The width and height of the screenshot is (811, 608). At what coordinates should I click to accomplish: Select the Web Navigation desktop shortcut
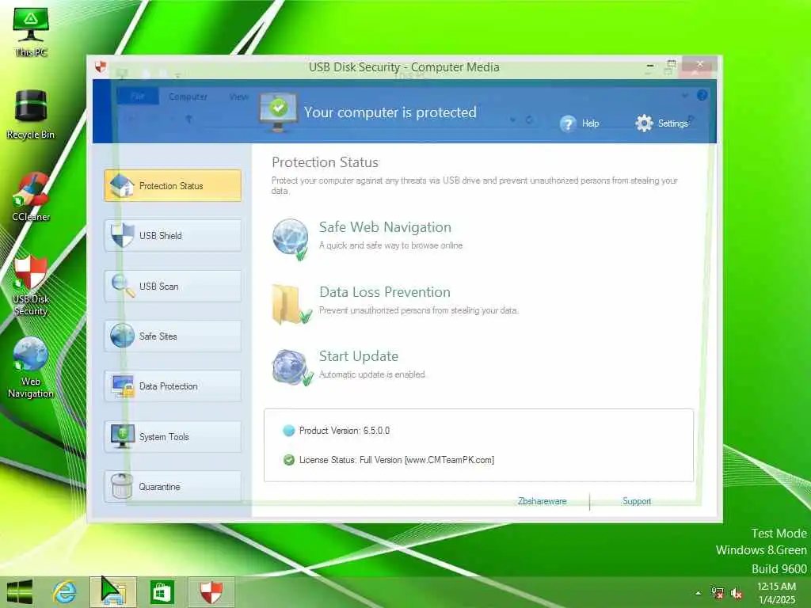tap(31, 368)
